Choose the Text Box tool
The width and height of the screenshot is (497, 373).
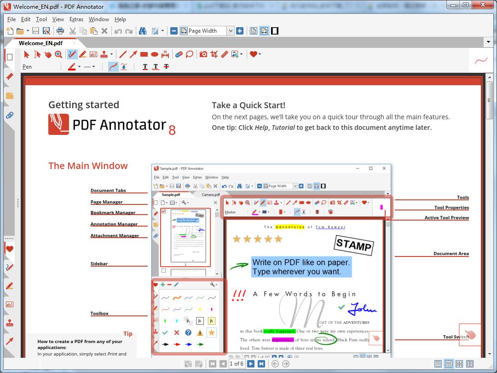[x=93, y=54]
